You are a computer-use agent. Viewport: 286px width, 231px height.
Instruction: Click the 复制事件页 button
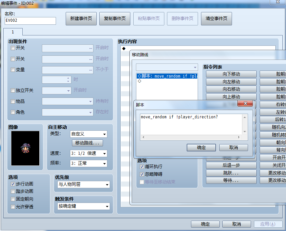pyautogui.click(x=115, y=19)
